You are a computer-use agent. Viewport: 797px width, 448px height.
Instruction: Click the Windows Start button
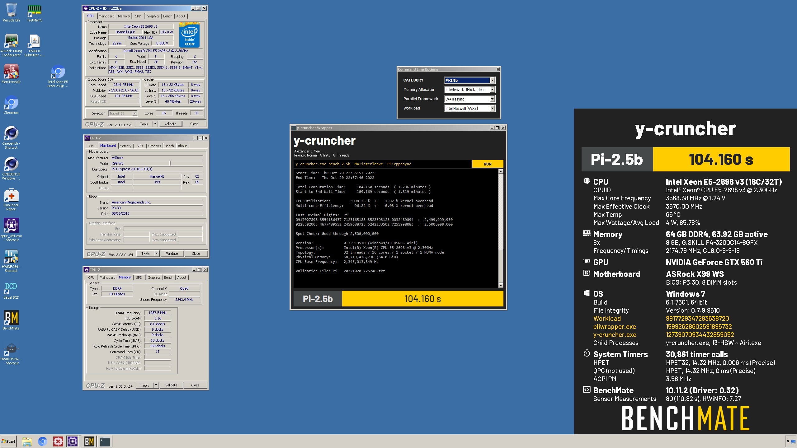8,441
